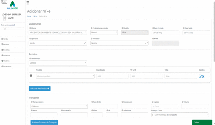Click Adicionar Mais Produto button
This screenshot has height=125, width=215.
pos(39,89)
